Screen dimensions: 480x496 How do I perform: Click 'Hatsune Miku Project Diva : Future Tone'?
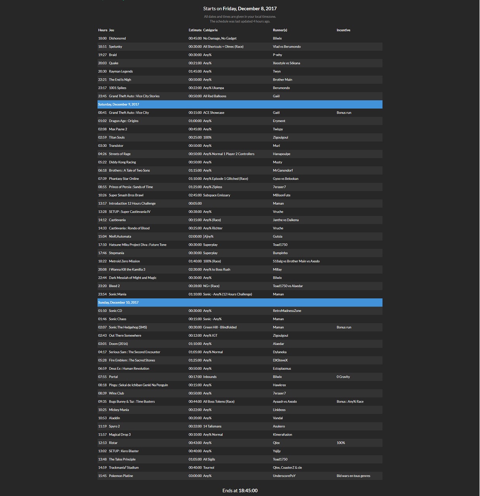138,245
